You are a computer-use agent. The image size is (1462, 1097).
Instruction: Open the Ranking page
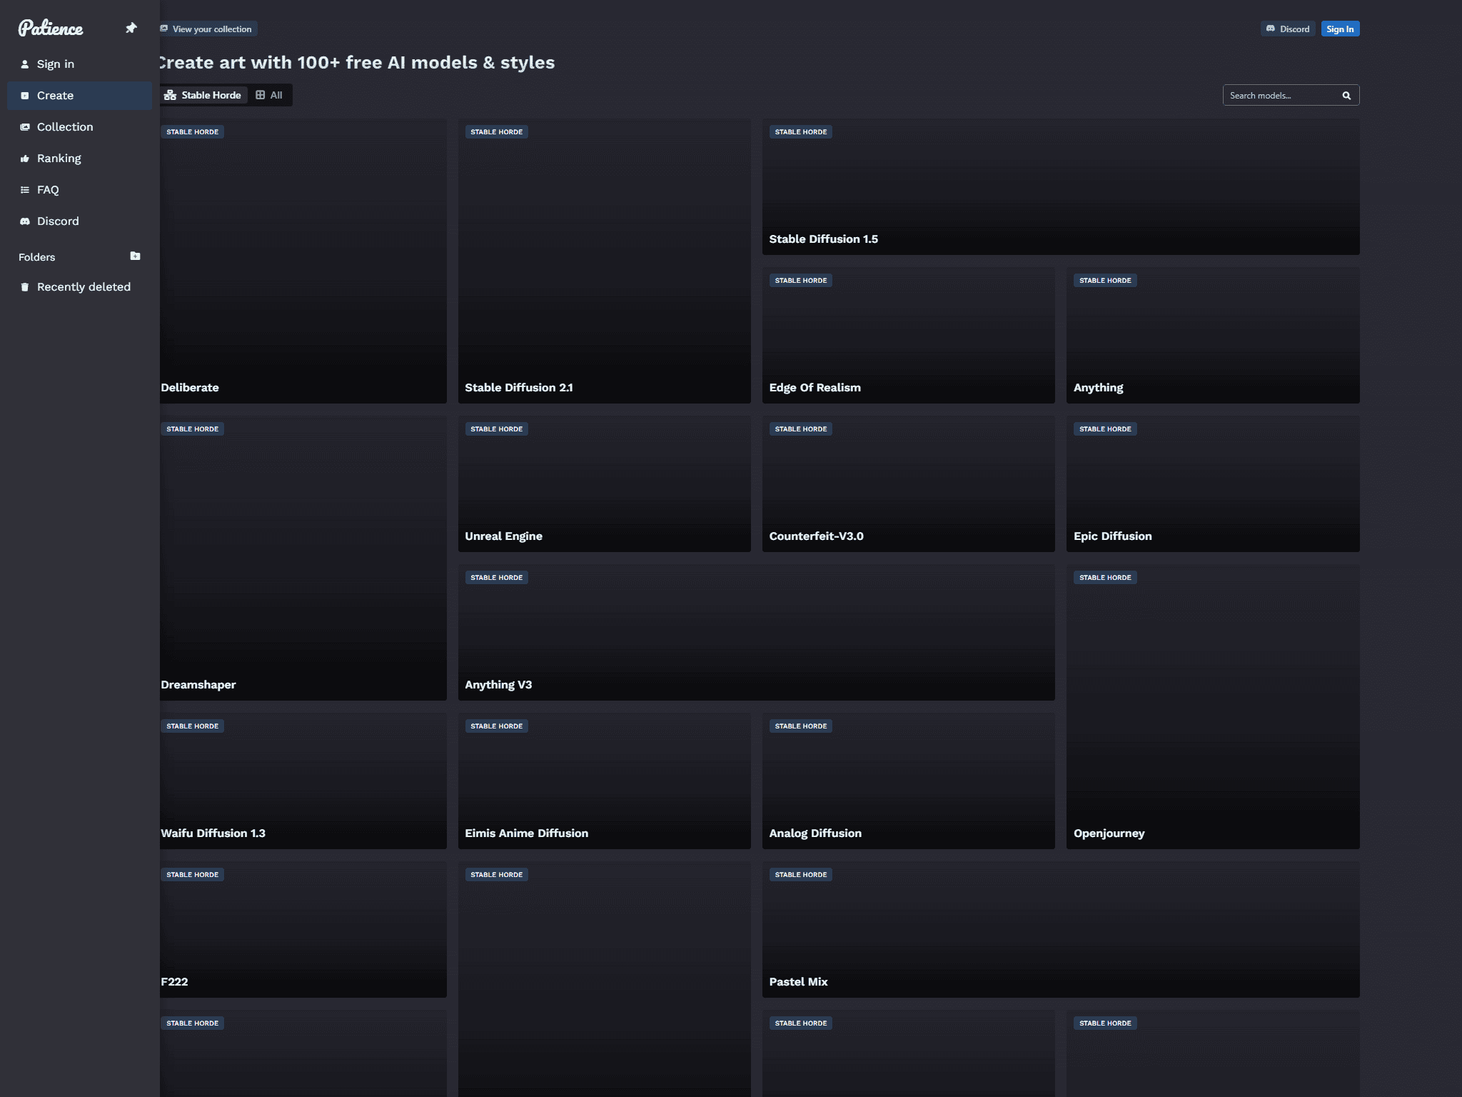pos(79,159)
